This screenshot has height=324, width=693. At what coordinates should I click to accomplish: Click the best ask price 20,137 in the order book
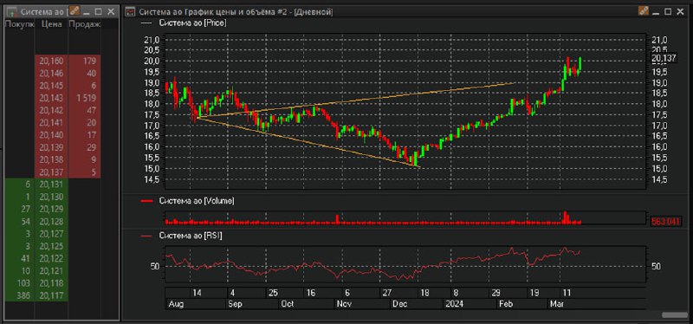51,172
